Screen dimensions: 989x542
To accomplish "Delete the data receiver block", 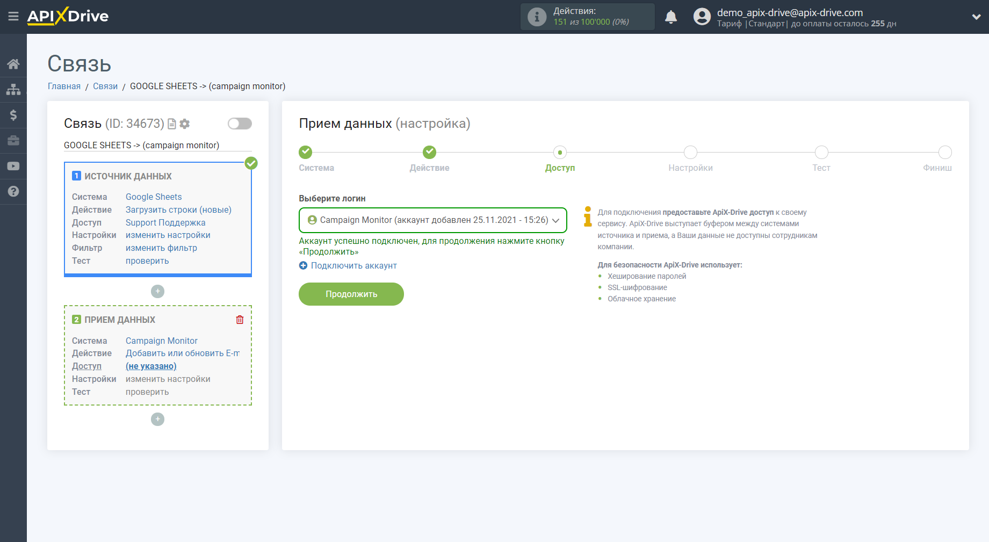I will [240, 320].
